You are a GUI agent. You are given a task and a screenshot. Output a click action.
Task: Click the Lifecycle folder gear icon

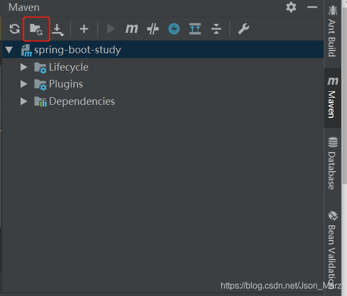point(40,68)
